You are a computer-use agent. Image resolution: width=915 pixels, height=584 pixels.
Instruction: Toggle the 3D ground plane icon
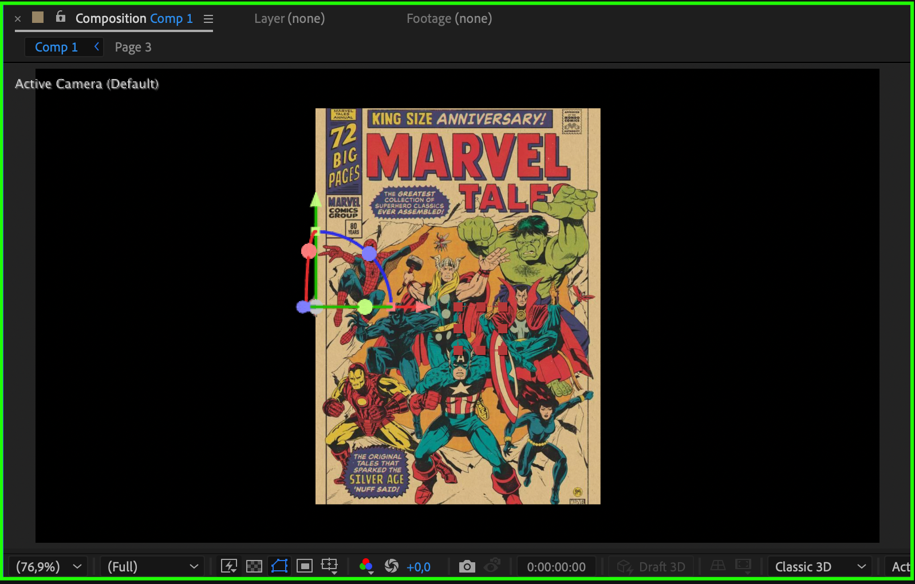pos(718,566)
